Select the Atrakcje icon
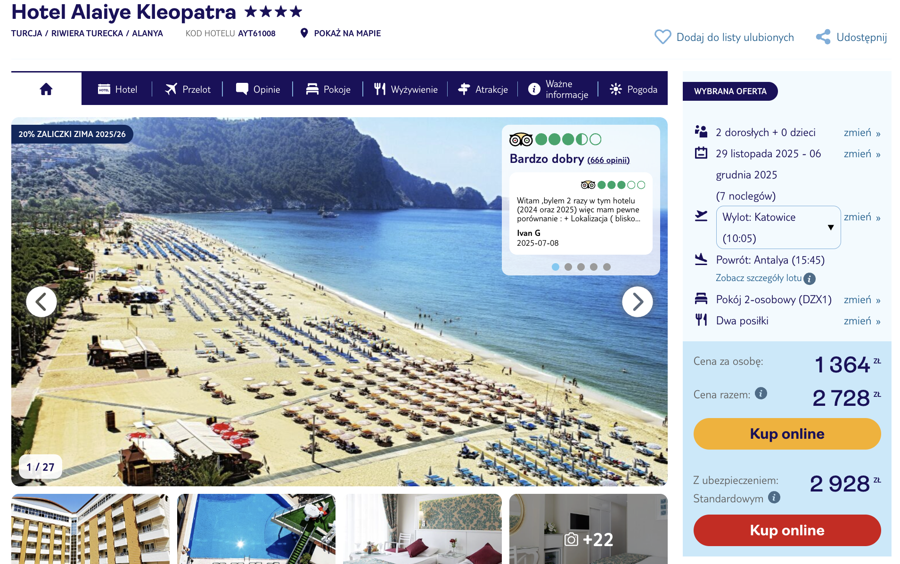 (464, 89)
